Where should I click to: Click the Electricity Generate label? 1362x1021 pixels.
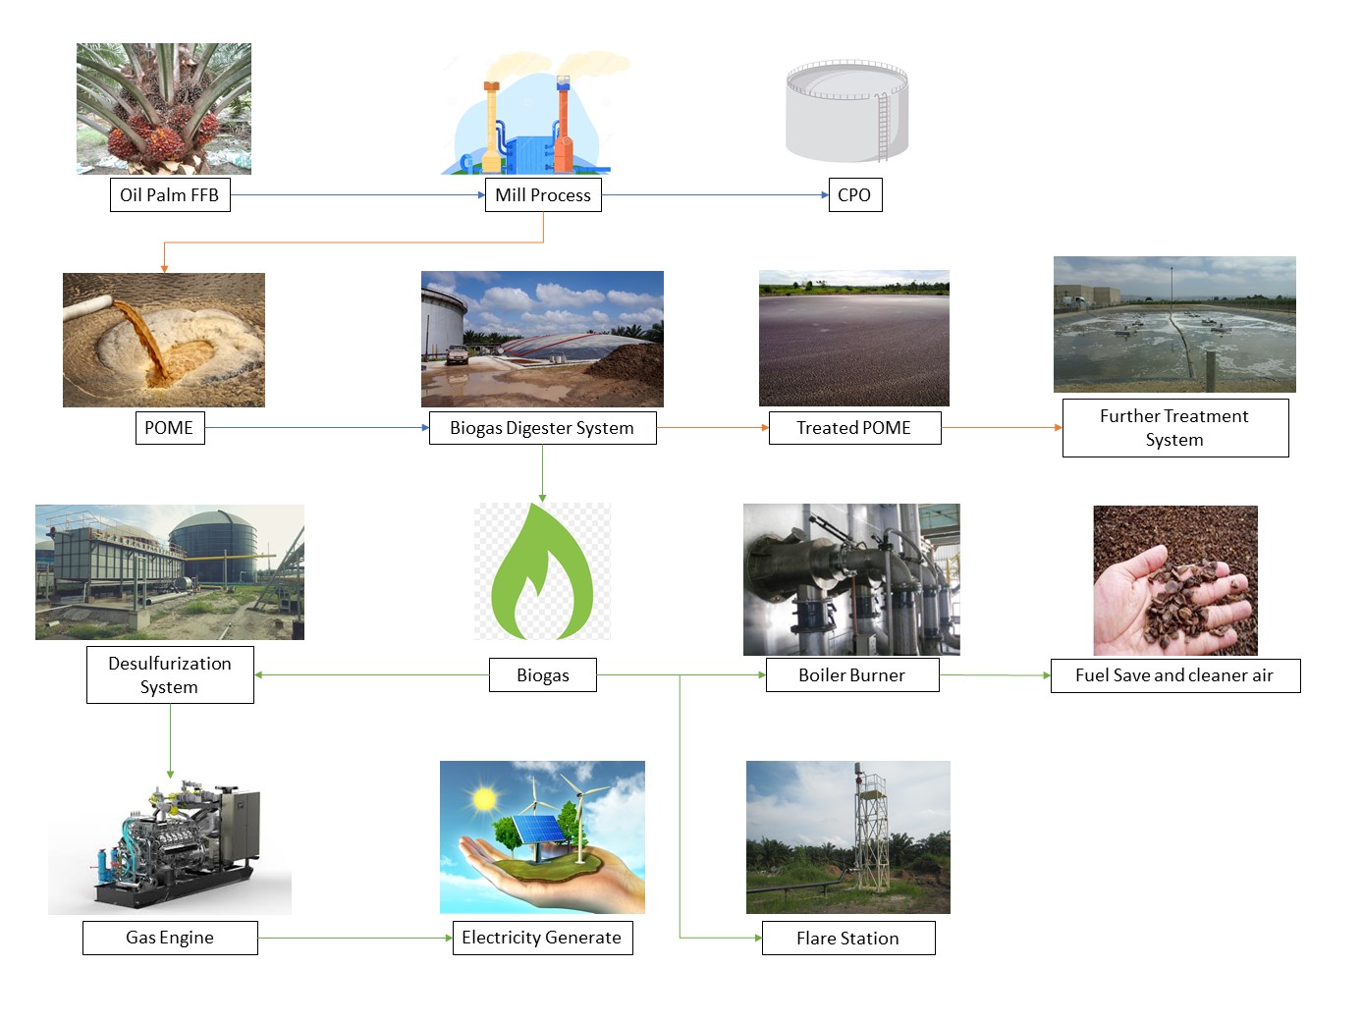(x=542, y=938)
